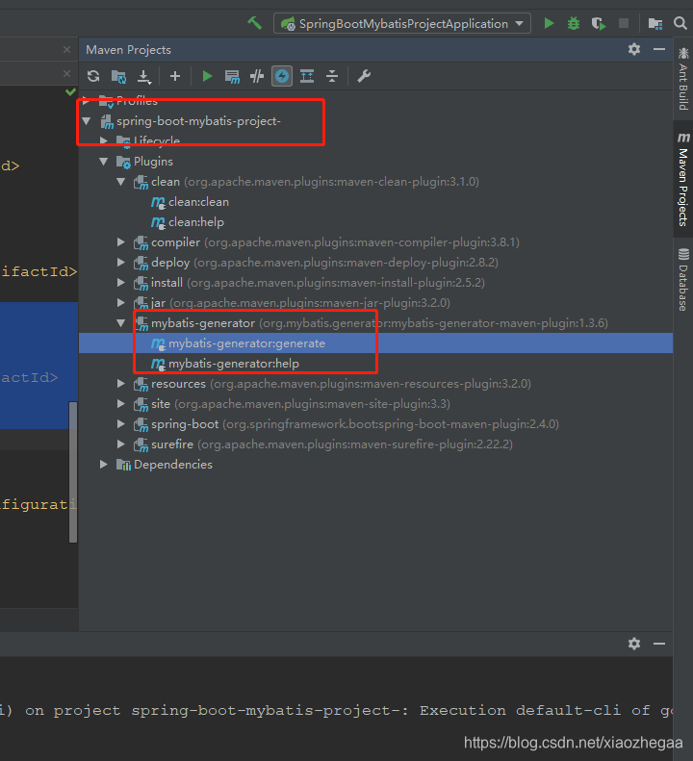Run with coverage shield icon
This screenshot has height=761, width=693.
tap(599, 23)
